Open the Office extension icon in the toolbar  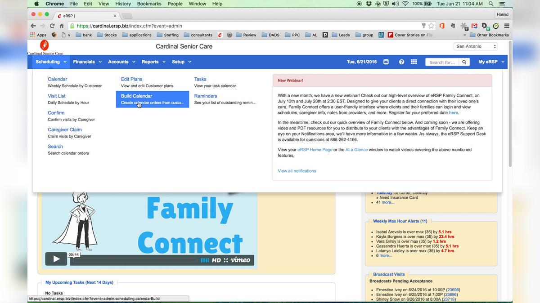tap(441, 26)
